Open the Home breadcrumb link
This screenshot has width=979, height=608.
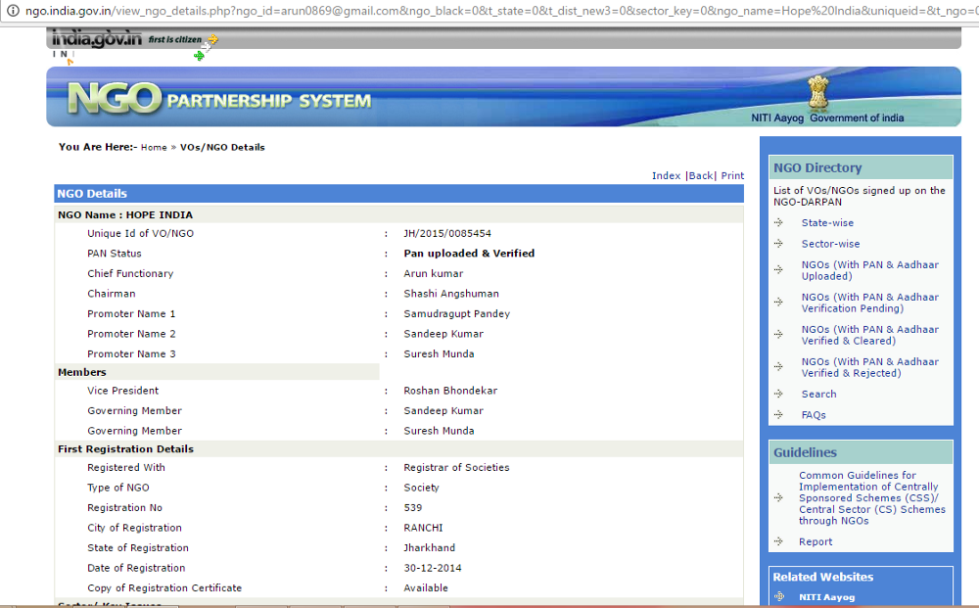(154, 147)
